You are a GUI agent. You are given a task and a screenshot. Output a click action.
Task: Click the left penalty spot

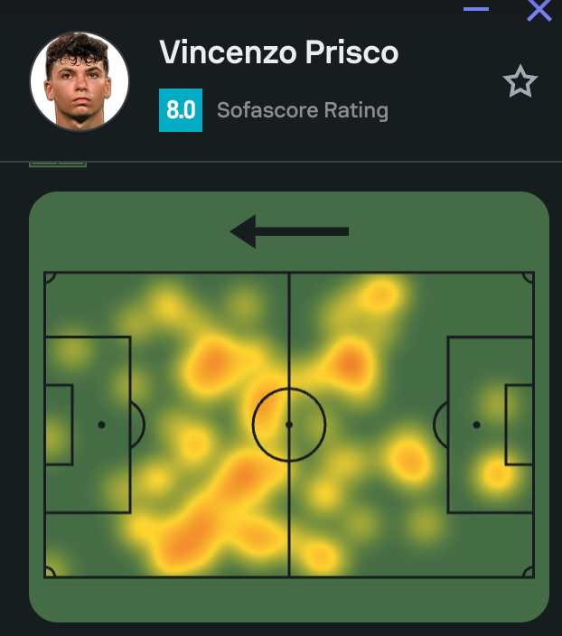(101, 425)
